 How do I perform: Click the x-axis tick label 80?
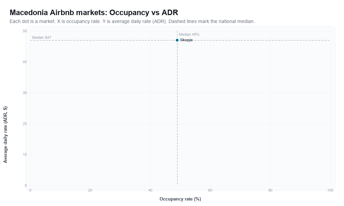270,191
